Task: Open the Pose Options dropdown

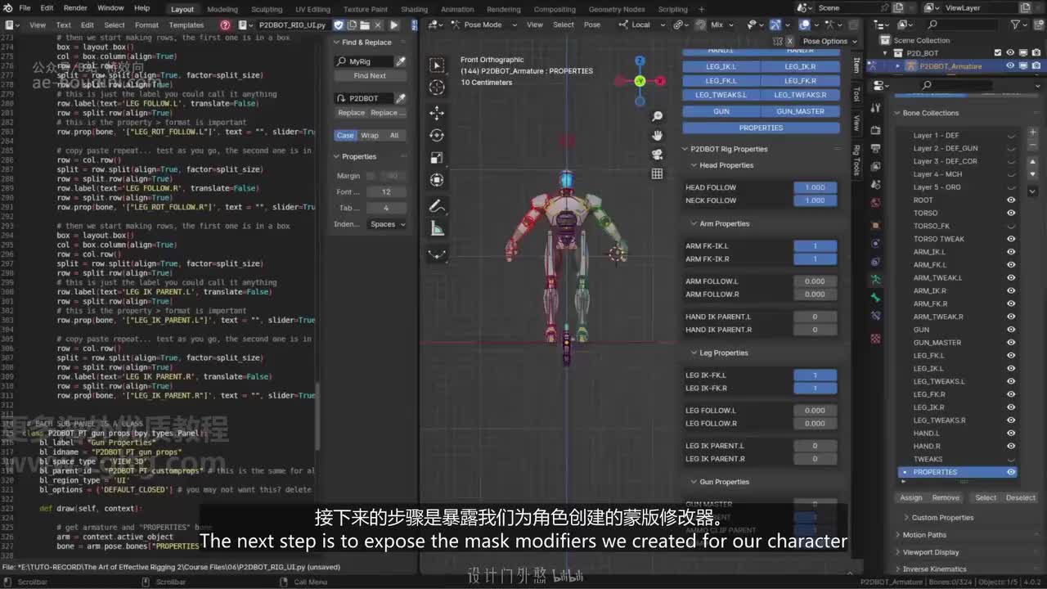Action: tap(829, 41)
